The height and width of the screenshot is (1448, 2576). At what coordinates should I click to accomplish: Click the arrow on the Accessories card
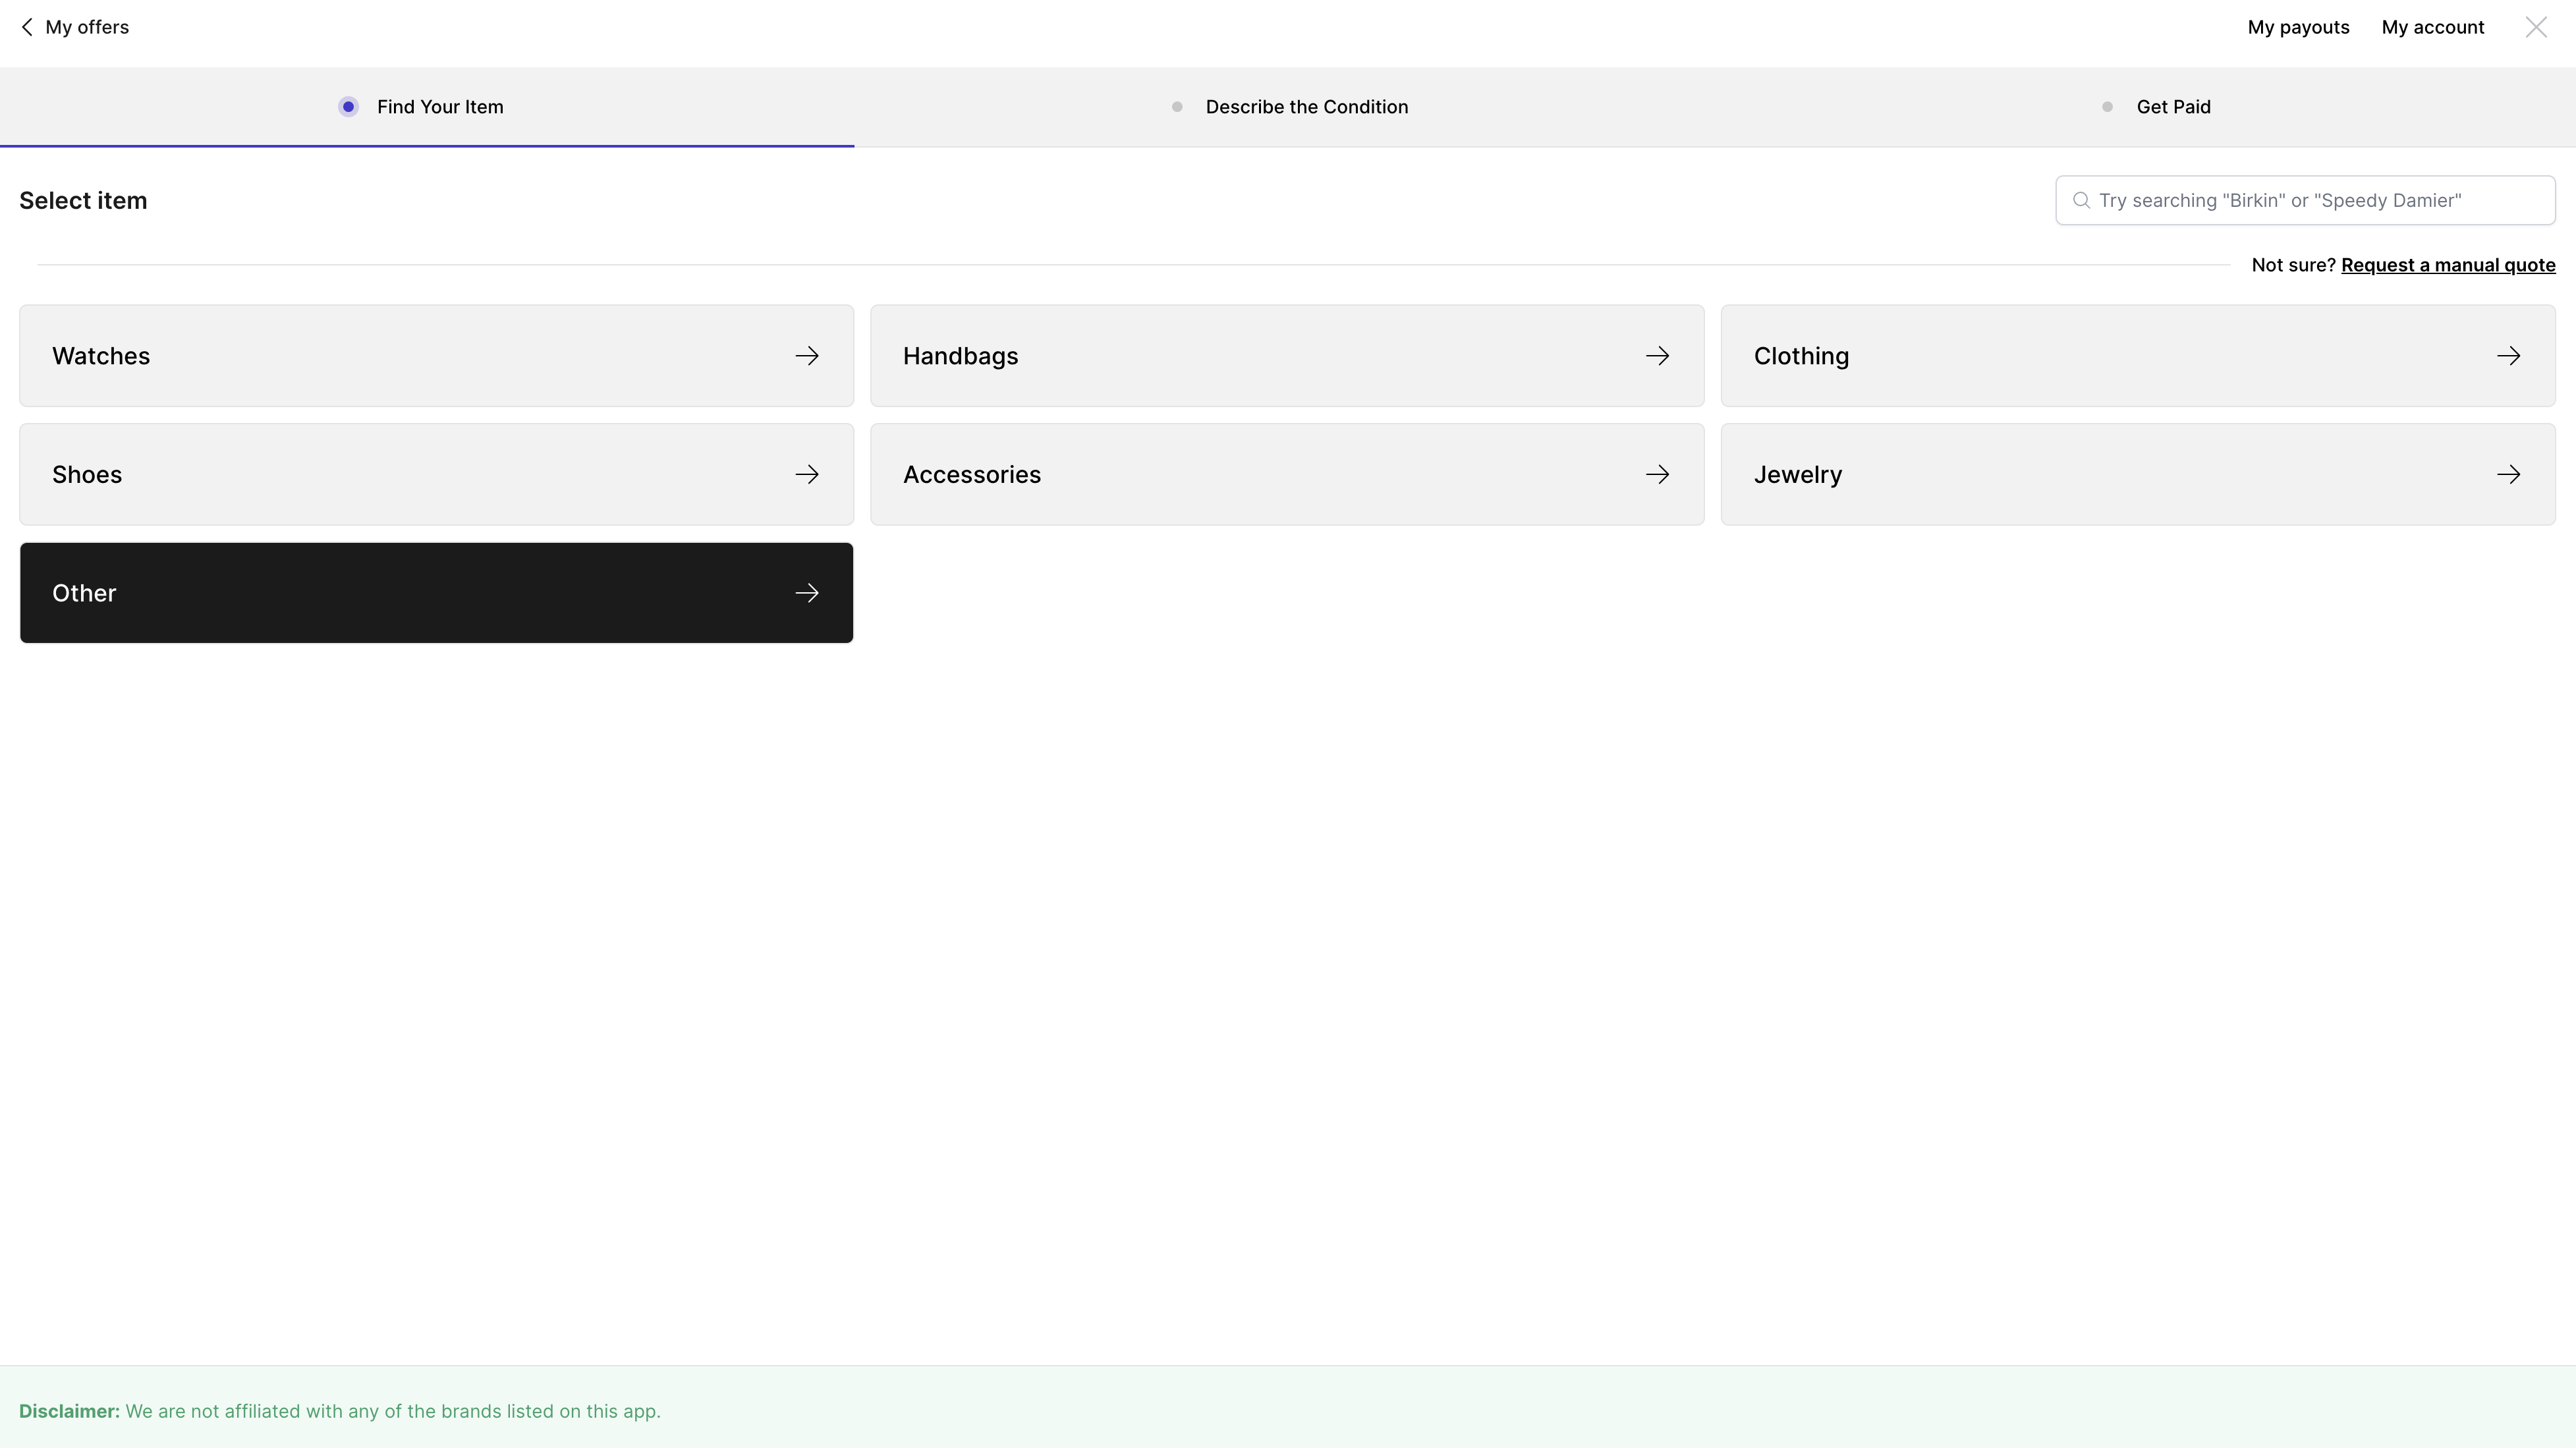click(1657, 474)
